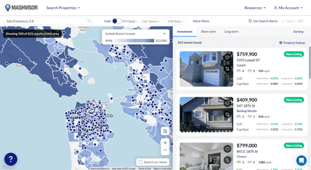
Task: Favorite the 5315 Lowell ST listing
Action: 228,57
